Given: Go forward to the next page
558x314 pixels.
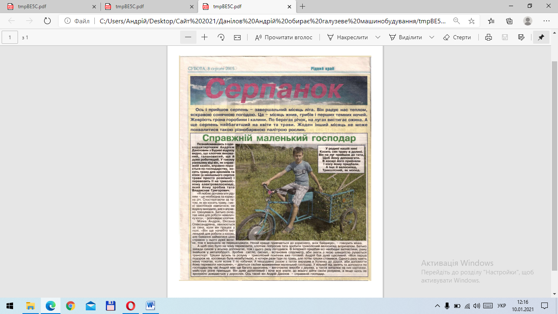Looking at the screenshot, I should [x=29, y=21].
